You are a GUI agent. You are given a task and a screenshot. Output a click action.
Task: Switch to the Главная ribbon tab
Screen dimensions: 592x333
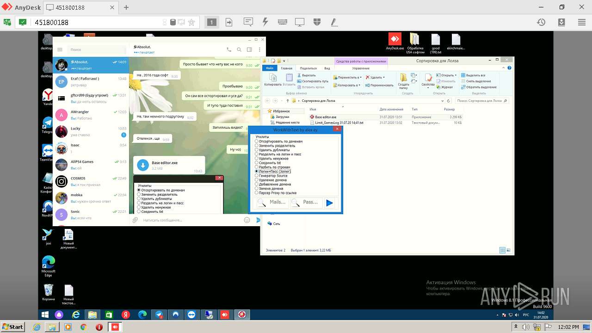287,68
